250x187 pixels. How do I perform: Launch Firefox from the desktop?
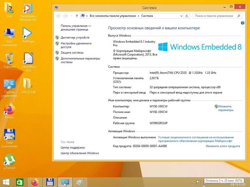pyautogui.click(x=9, y=111)
